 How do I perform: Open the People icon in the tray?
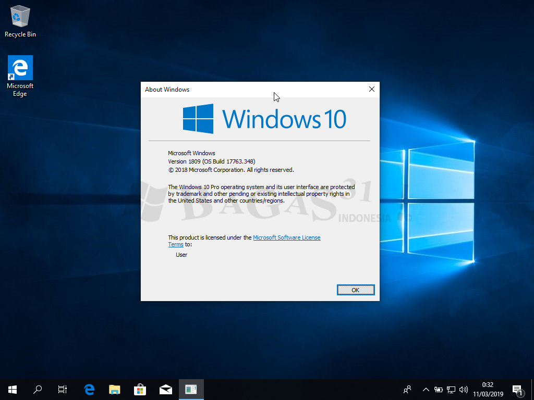[407, 390]
